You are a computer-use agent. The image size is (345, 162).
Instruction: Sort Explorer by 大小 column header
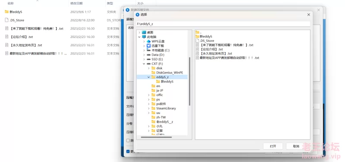[141, 3]
